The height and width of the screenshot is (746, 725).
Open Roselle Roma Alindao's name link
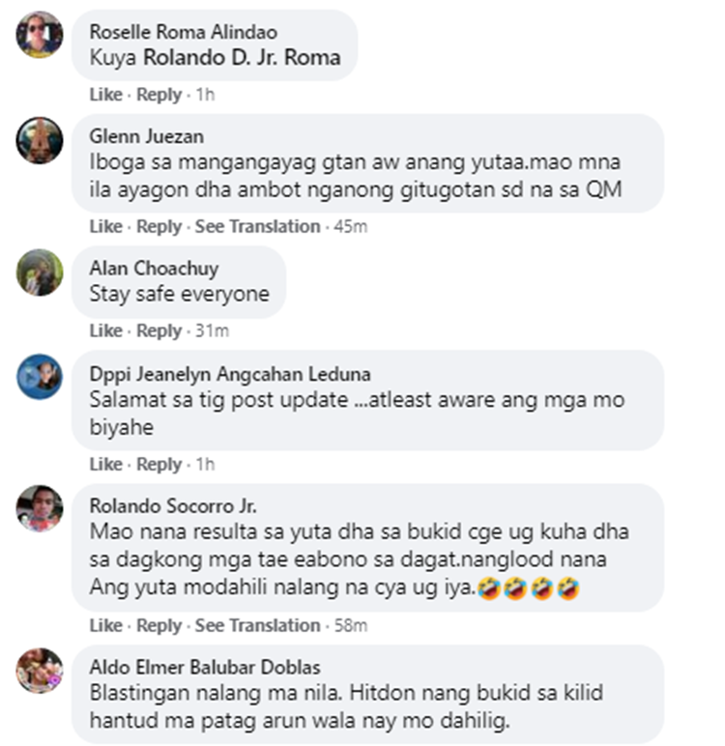click(x=184, y=32)
